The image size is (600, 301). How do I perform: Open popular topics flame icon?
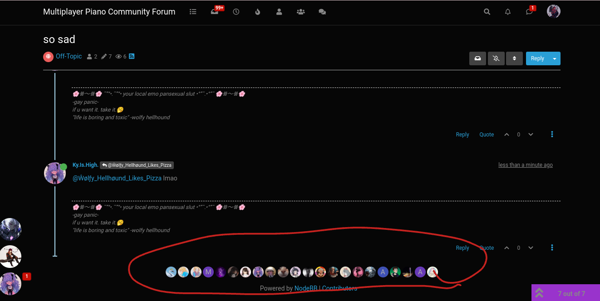tap(258, 12)
